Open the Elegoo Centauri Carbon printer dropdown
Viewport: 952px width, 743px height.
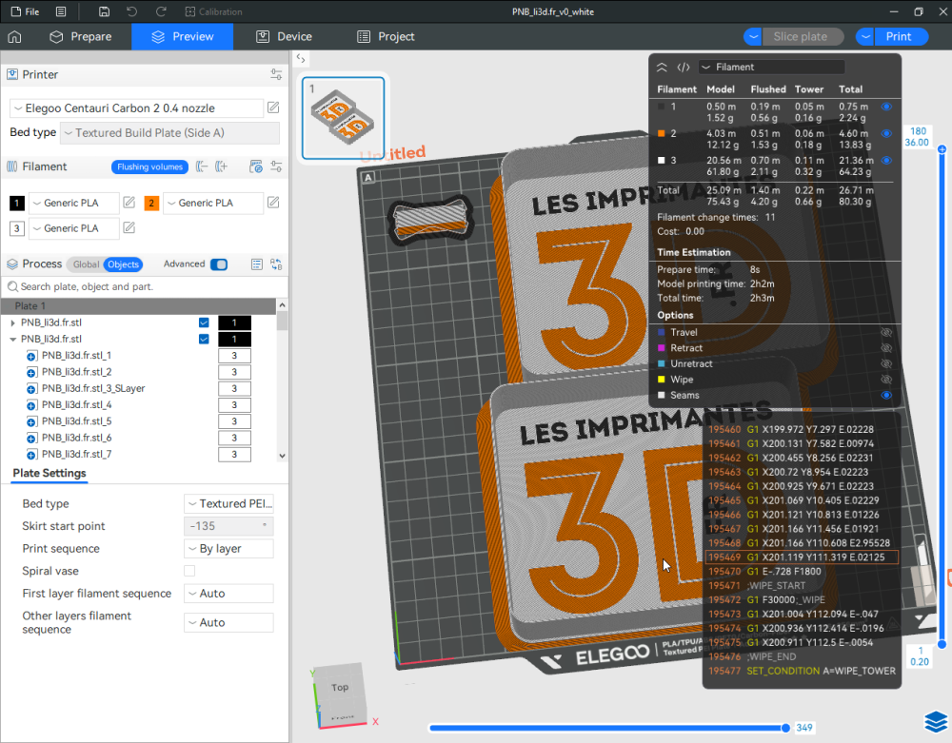[133, 108]
